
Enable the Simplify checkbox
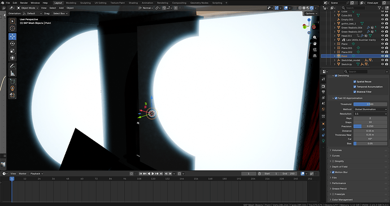click(333, 161)
